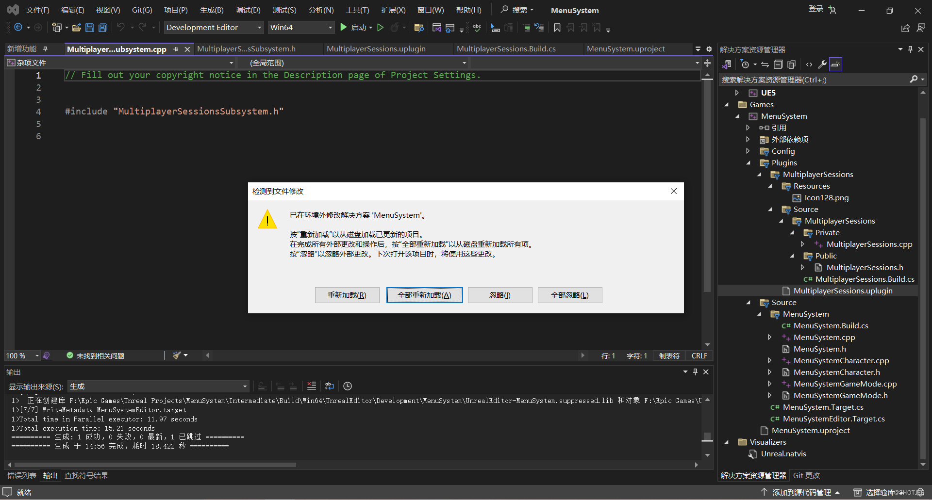Click the 全部重新加载(A) button

click(424, 295)
